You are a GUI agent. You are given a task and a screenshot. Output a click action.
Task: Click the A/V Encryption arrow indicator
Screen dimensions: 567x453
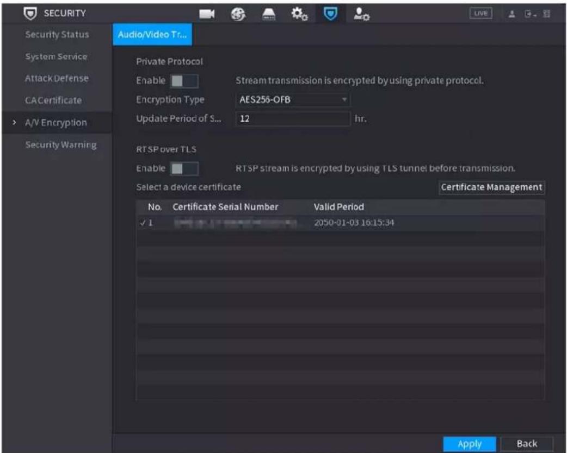(x=14, y=123)
